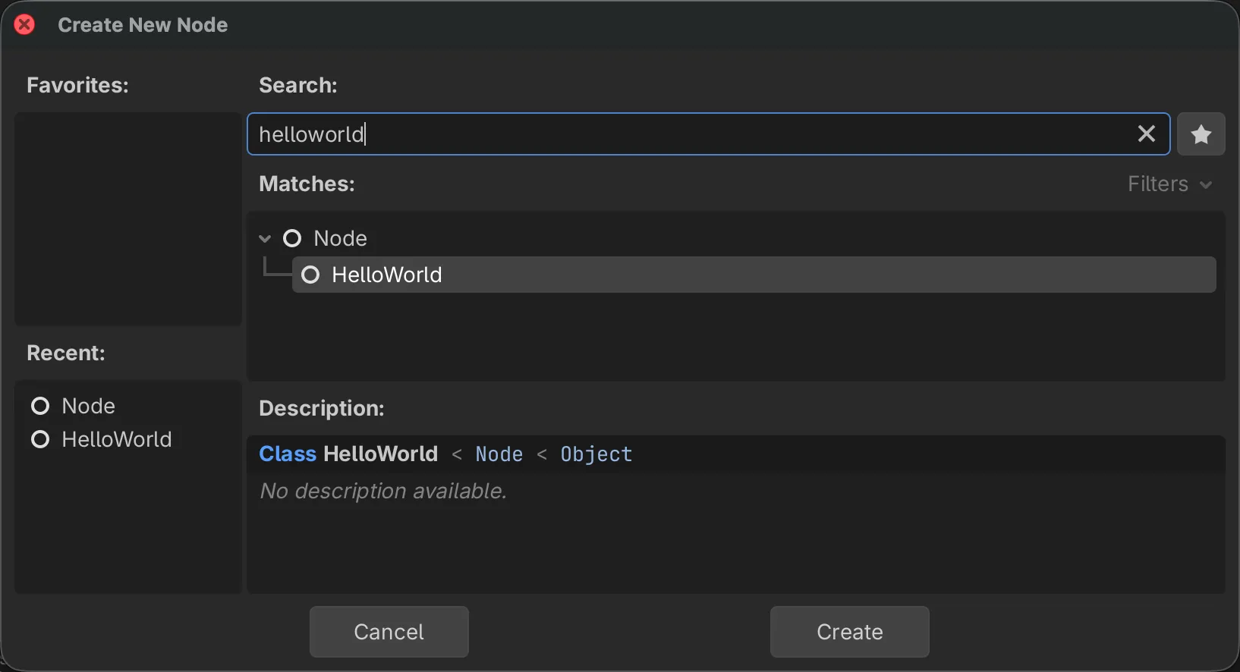This screenshot has width=1240, height=672.
Task: Click the HelloWorld icon in Matches tree
Action: tap(310, 275)
